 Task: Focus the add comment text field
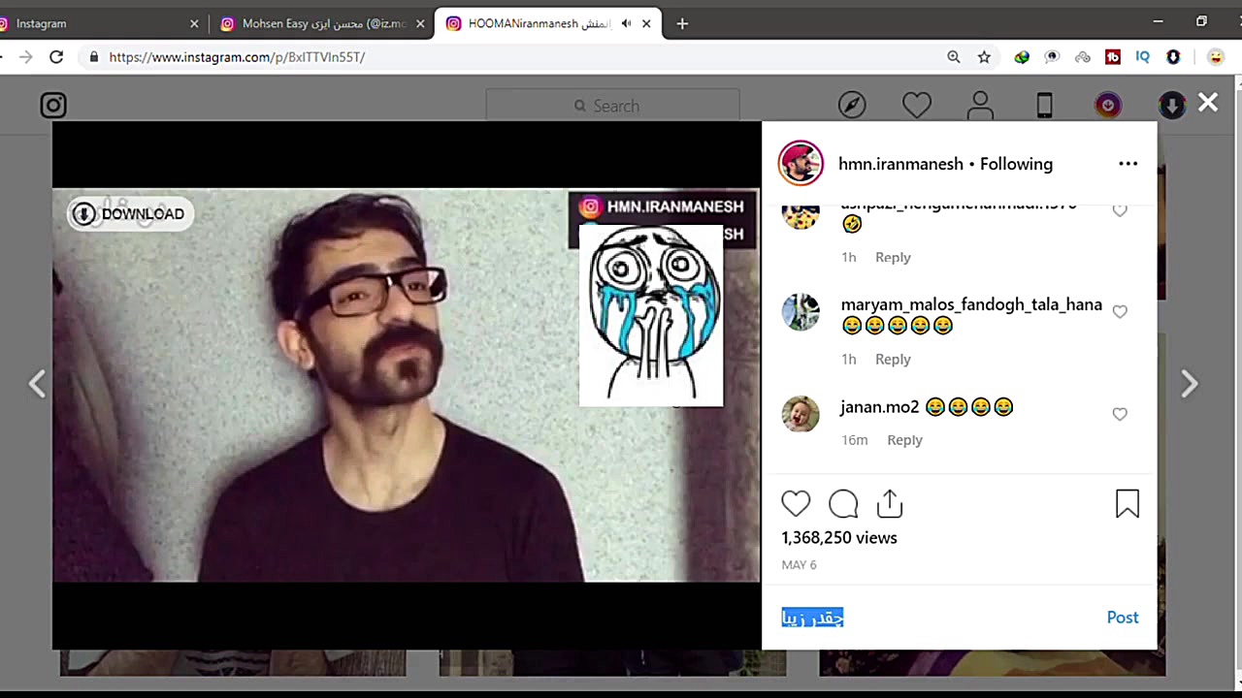click(936, 618)
